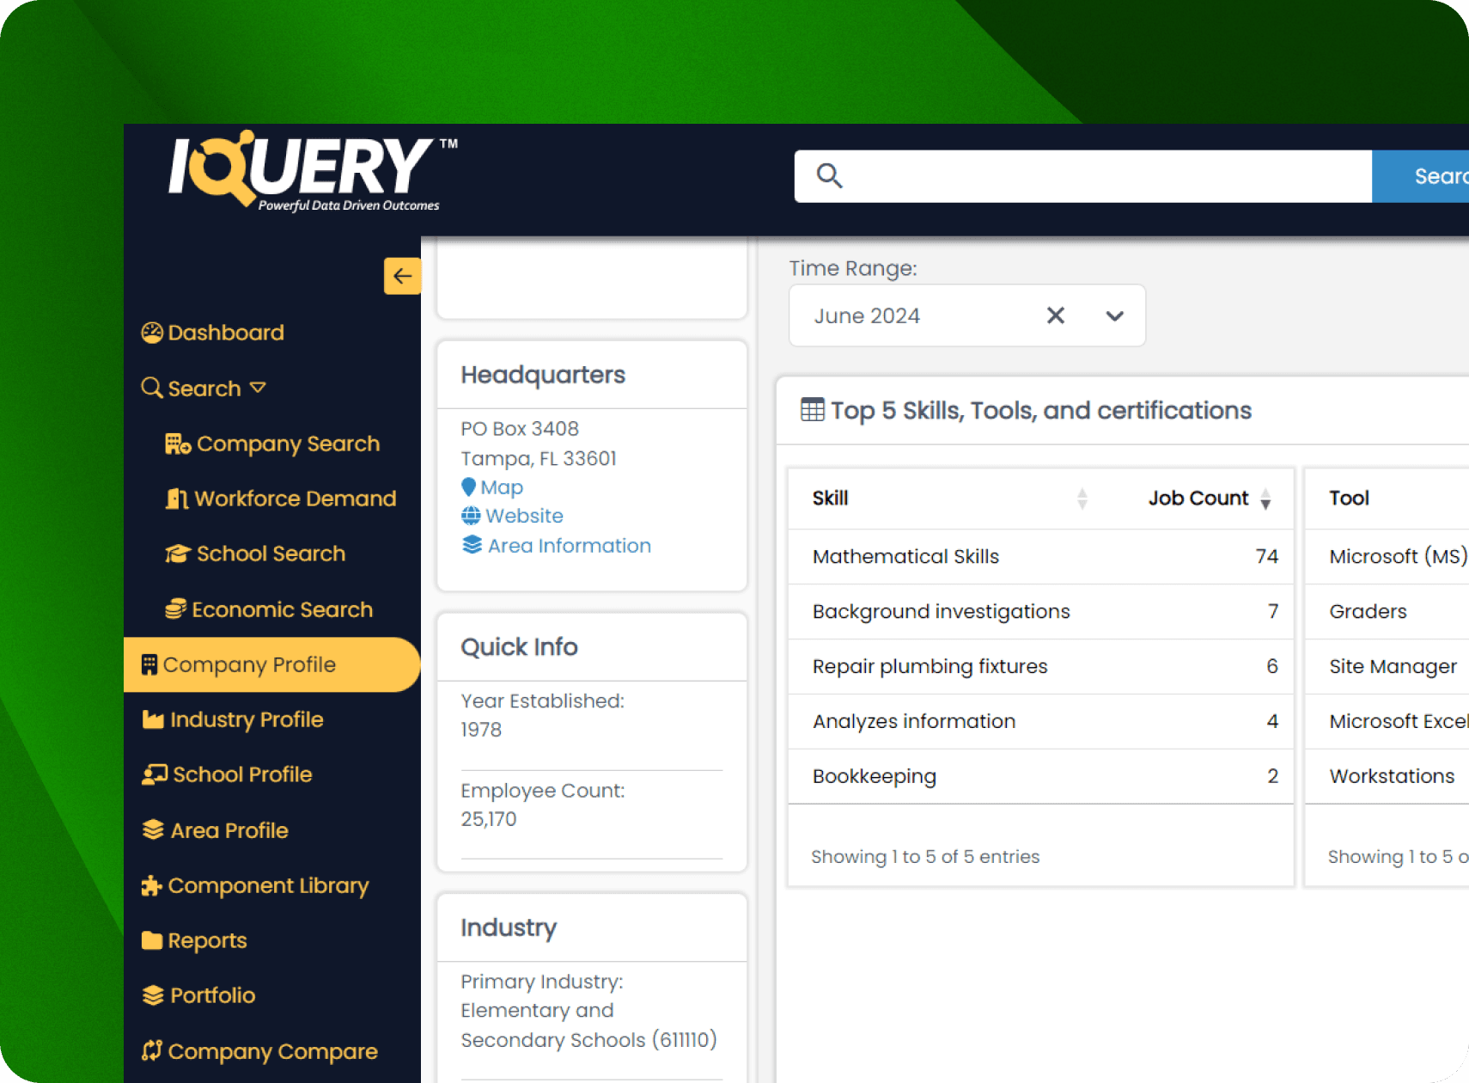
Task: Open Portfolio menu item
Action: coord(199,995)
